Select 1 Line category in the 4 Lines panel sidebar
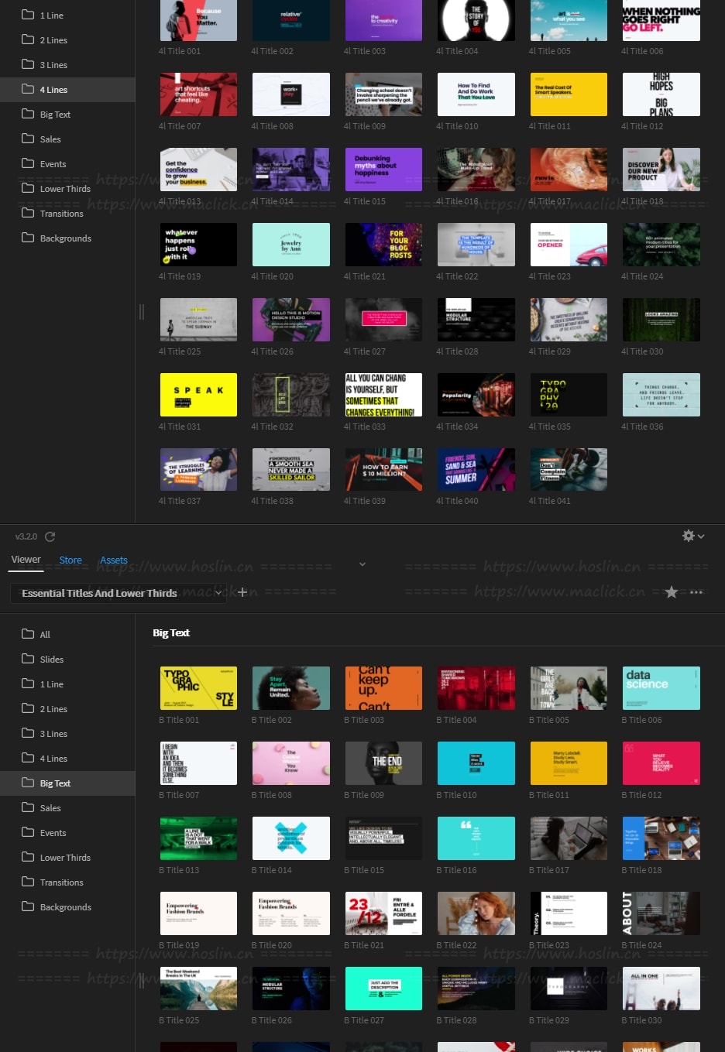 67,15
